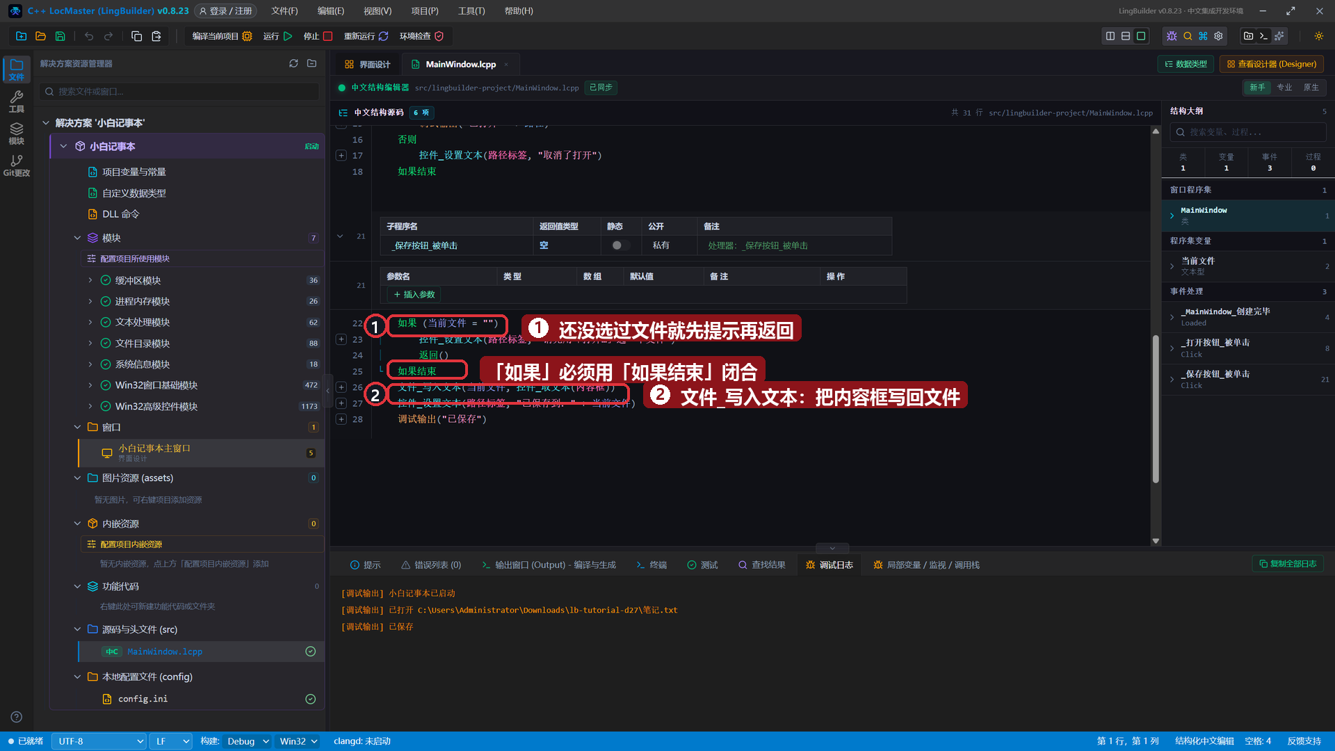Click the blue command-key icon
The height and width of the screenshot is (751, 1335).
point(1203,36)
